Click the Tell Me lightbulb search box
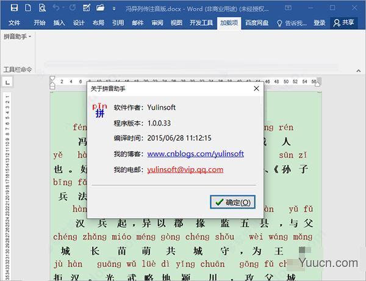Image resolution: width=366 pixels, height=281 pixels. (292, 23)
